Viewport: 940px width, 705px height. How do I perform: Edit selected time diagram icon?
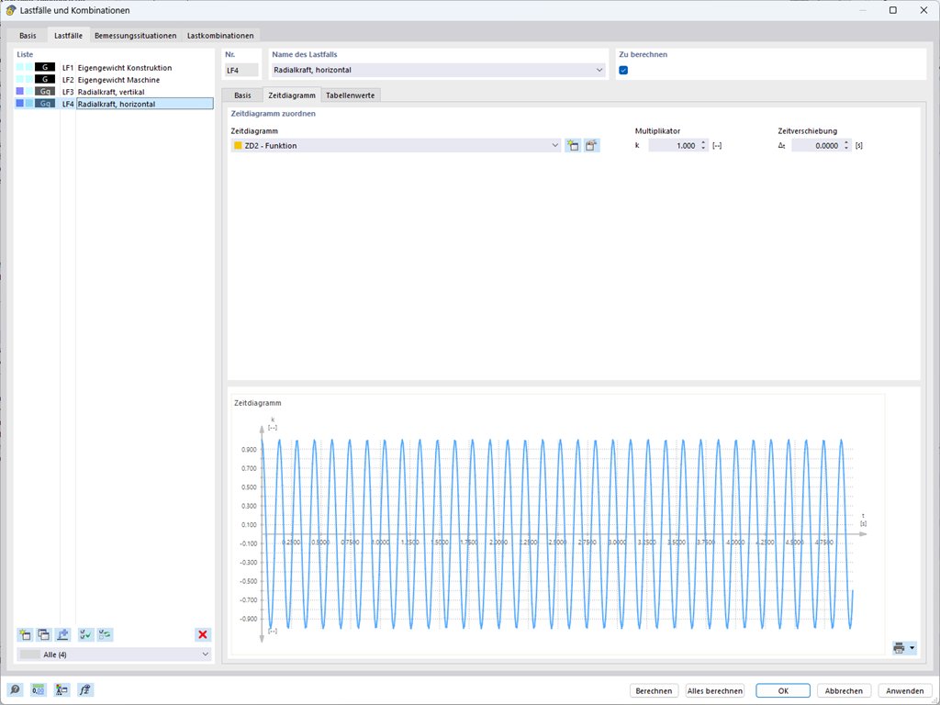(x=592, y=146)
